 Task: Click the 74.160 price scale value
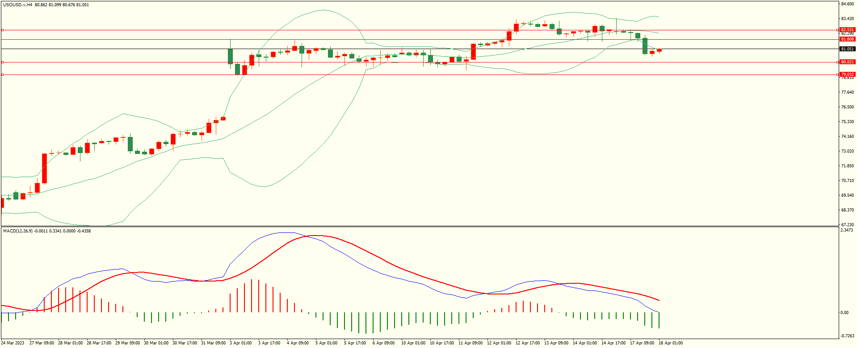[x=847, y=137]
